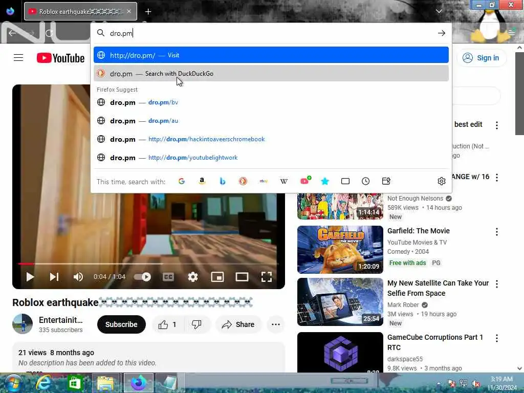Play the video with the play button
This screenshot has width=524, height=393.
tap(30, 277)
